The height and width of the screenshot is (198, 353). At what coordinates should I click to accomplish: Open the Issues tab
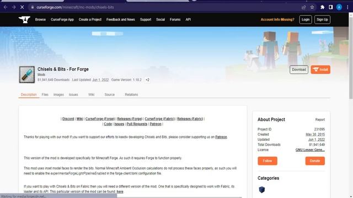click(73, 95)
